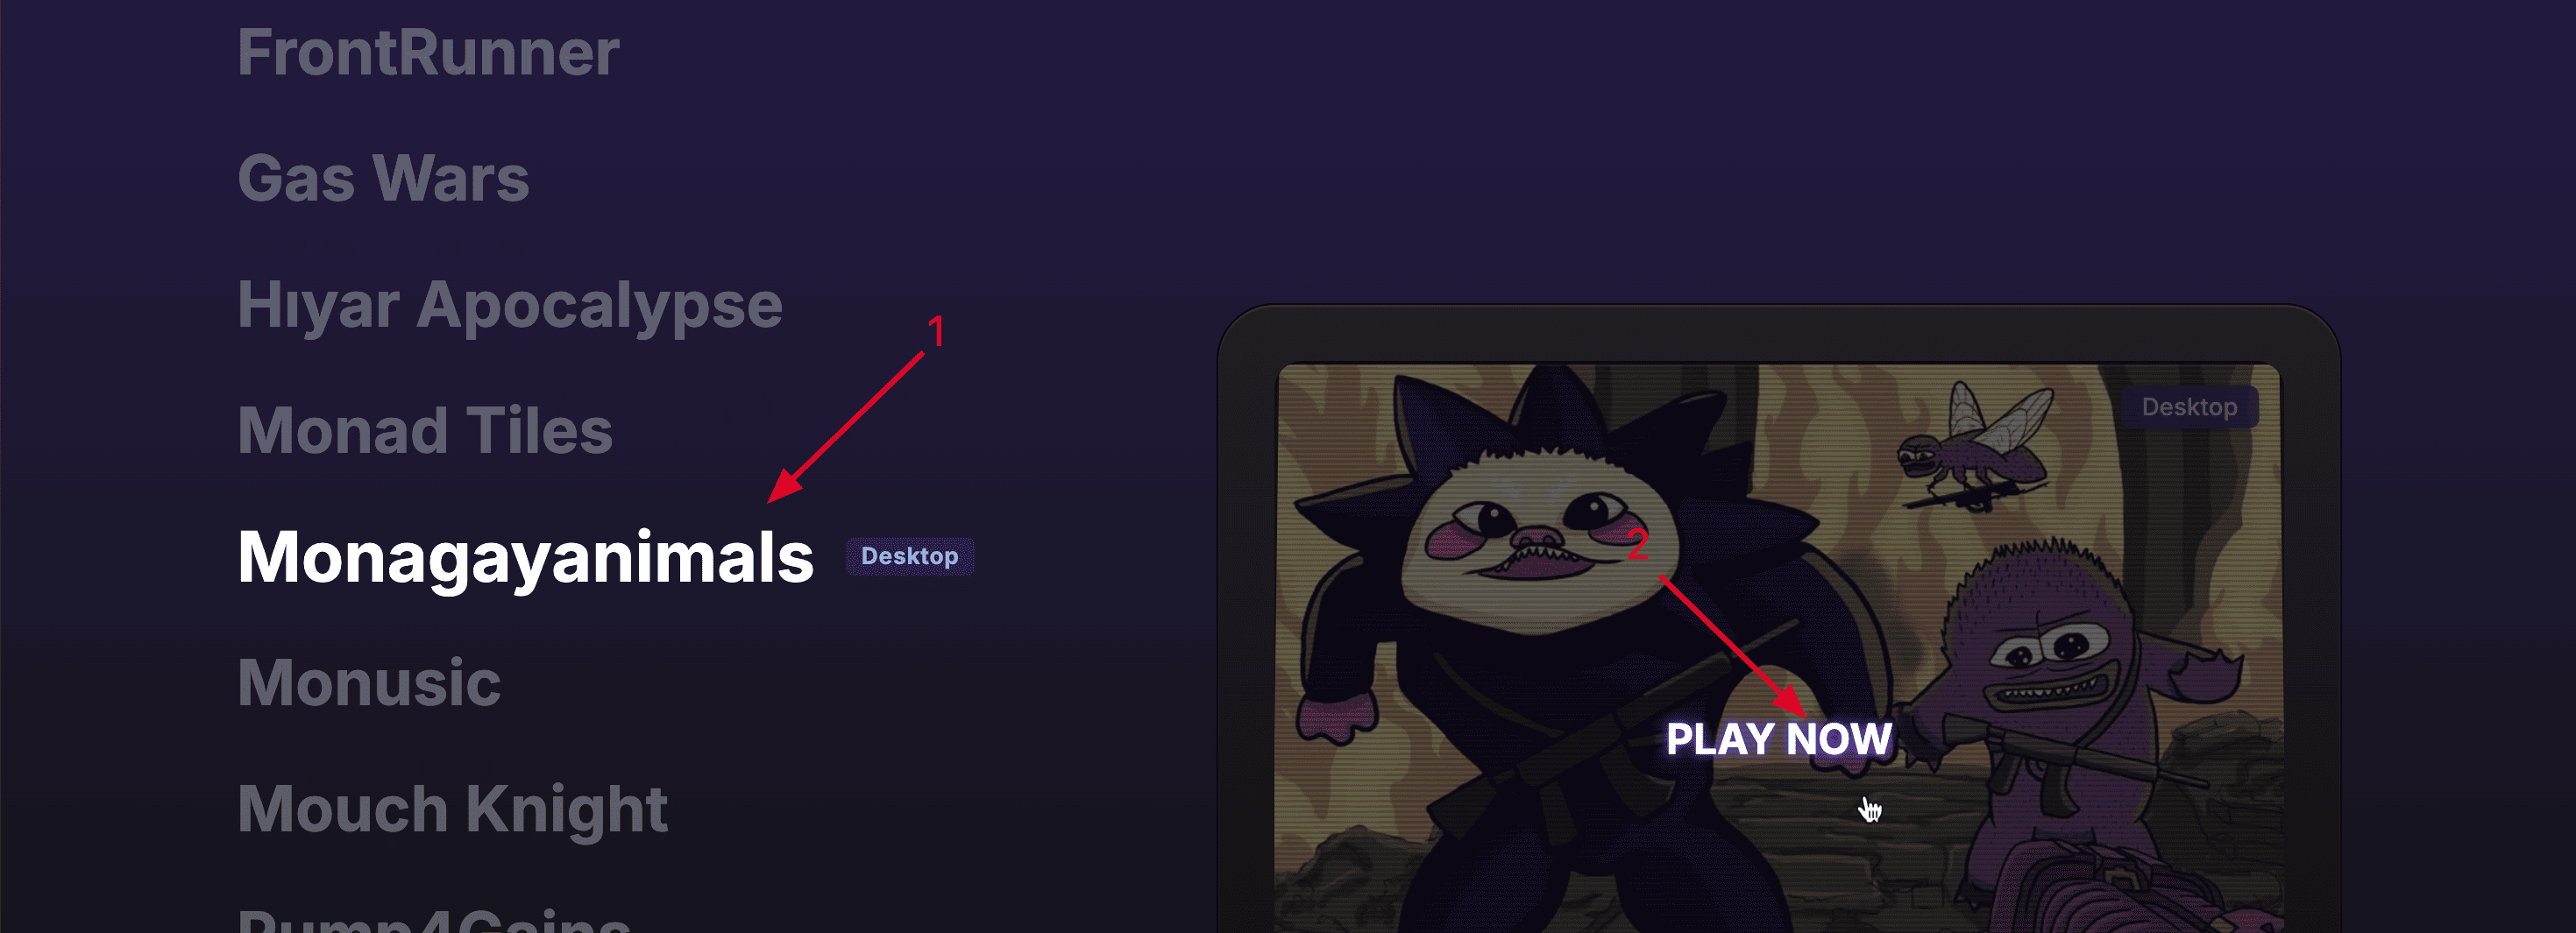Viewport: 2576px width, 933px height.
Task: Click the partially visible Pump4Gains entry
Action: pos(434,919)
